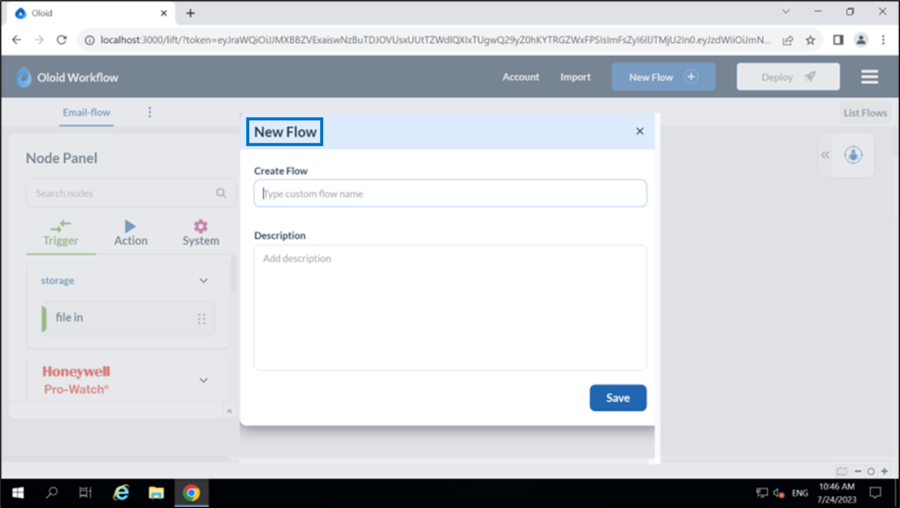This screenshot has height=508, width=900.
Task: Switch to the Trigger tab
Action: (60, 233)
